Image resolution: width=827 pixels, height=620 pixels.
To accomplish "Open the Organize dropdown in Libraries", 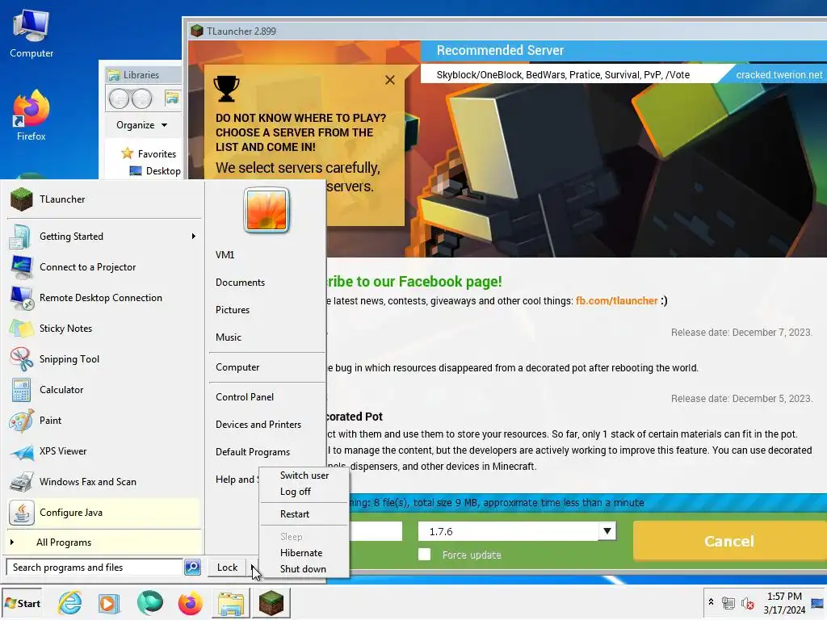I will click(x=141, y=125).
